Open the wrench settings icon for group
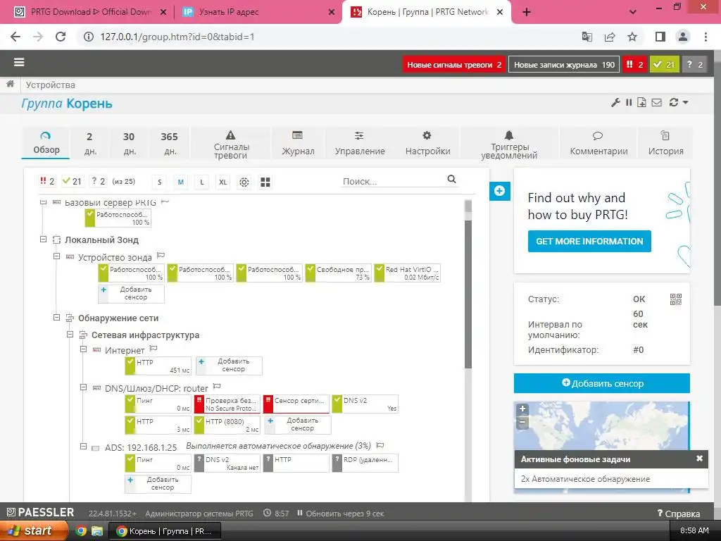The image size is (721, 541). tap(615, 102)
